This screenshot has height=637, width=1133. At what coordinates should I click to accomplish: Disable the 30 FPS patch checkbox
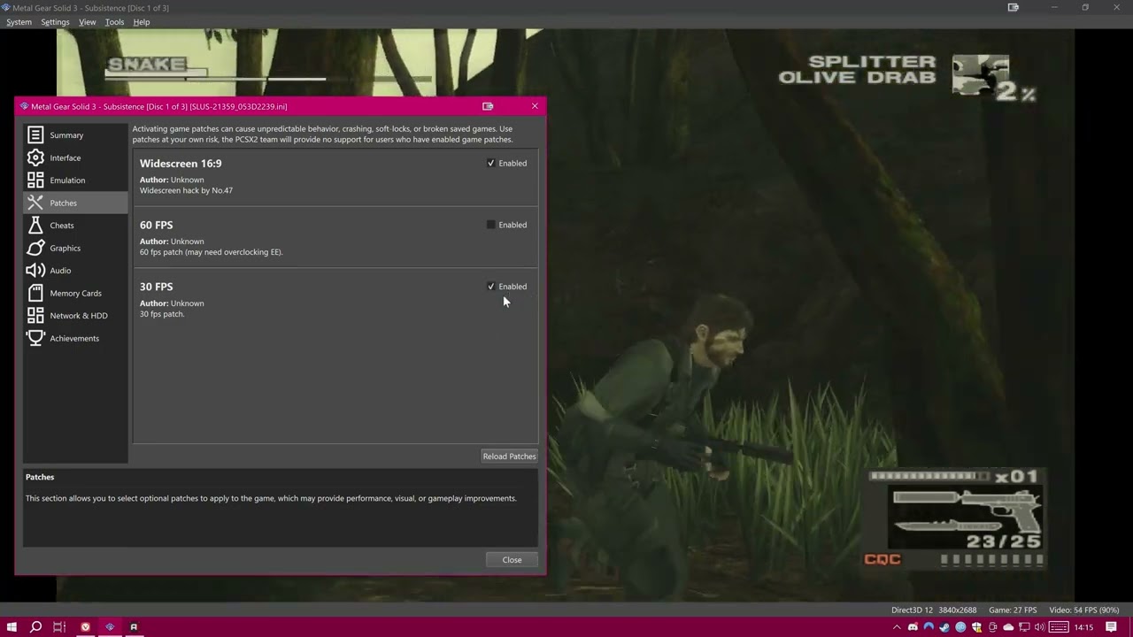click(x=491, y=287)
